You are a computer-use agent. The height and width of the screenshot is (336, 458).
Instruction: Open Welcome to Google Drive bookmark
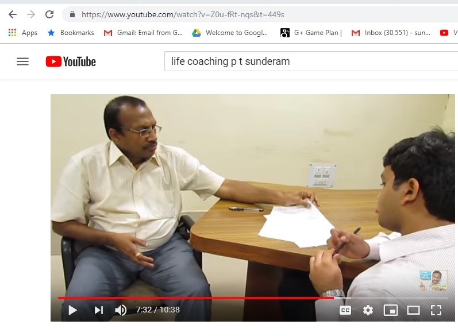coord(230,33)
